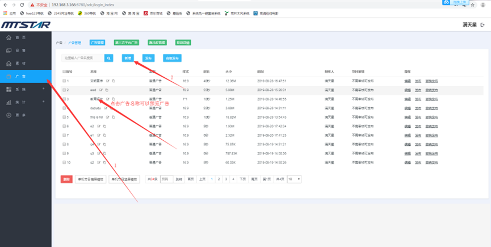Viewport: 491px width, 247px height.
Task: Switch to the 第三方平台广告 tab
Action: [x=126, y=43]
